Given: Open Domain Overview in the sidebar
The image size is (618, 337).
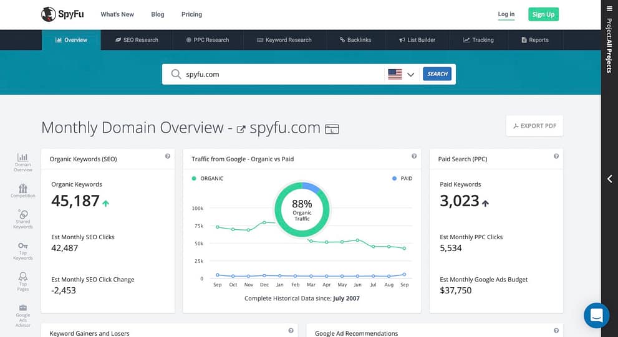Looking at the screenshot, I should (x=23, y=163).
